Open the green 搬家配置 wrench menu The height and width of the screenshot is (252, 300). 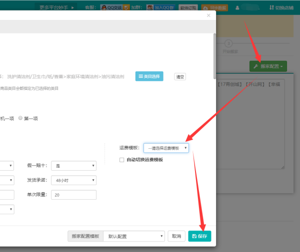[268, 66]
